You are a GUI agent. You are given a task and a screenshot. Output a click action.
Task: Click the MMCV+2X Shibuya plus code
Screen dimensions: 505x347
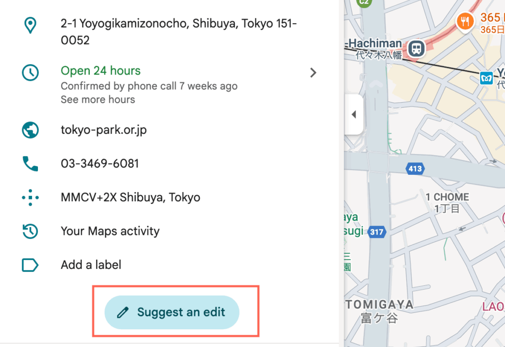(130, 197)
